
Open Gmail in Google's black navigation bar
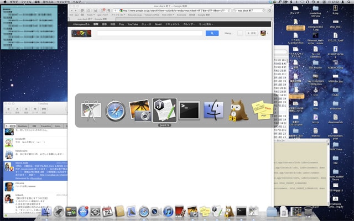[x=158, y=24]
